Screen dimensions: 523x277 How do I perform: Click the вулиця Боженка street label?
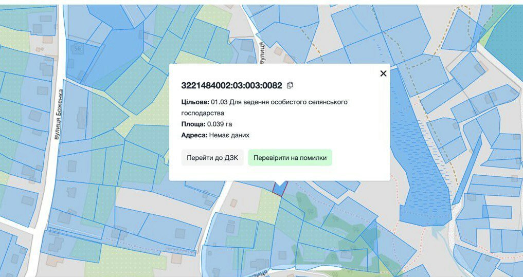coord(59,114)
